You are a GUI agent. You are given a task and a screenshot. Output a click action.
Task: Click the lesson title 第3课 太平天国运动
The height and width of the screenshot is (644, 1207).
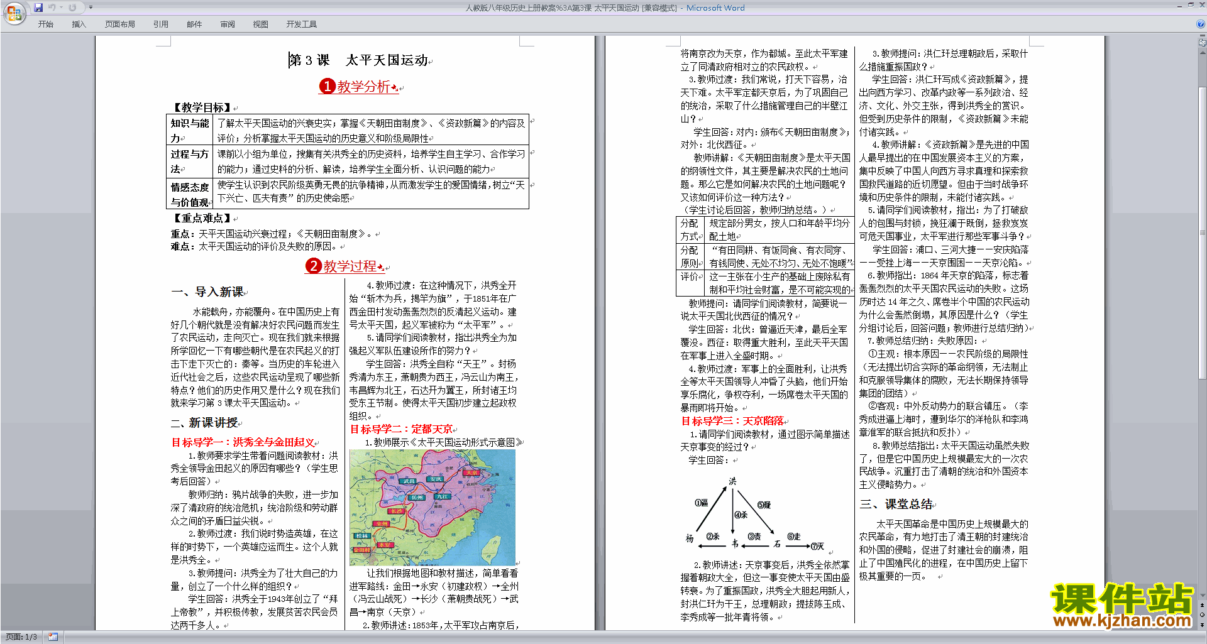(358, 60)
